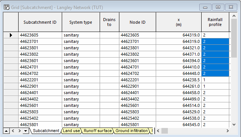Viewport: 241px width, 137px height.
Task: Click x value 644261.0
Action: point(178,86)
